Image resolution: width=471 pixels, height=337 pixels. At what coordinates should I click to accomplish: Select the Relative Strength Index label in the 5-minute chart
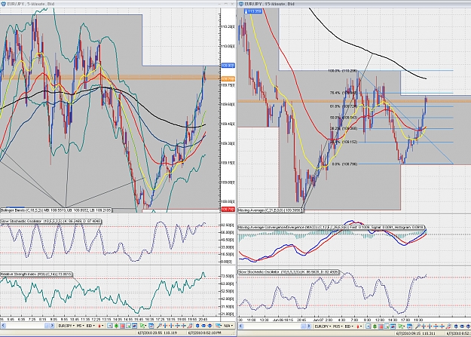coord(36,274)
